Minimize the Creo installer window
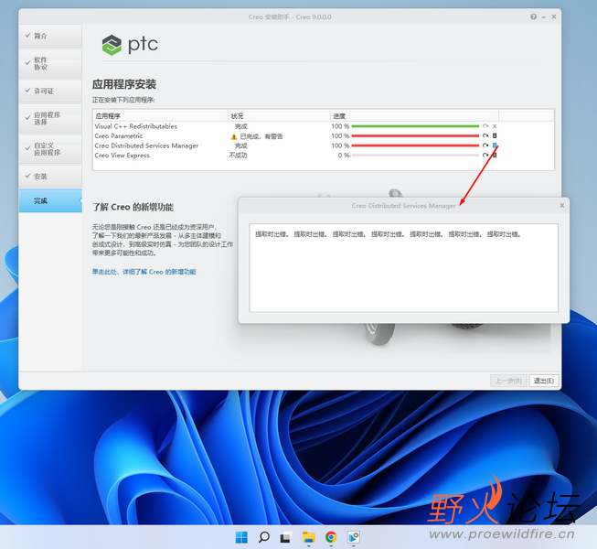This screenshot has width=597, height=549. 543,16
